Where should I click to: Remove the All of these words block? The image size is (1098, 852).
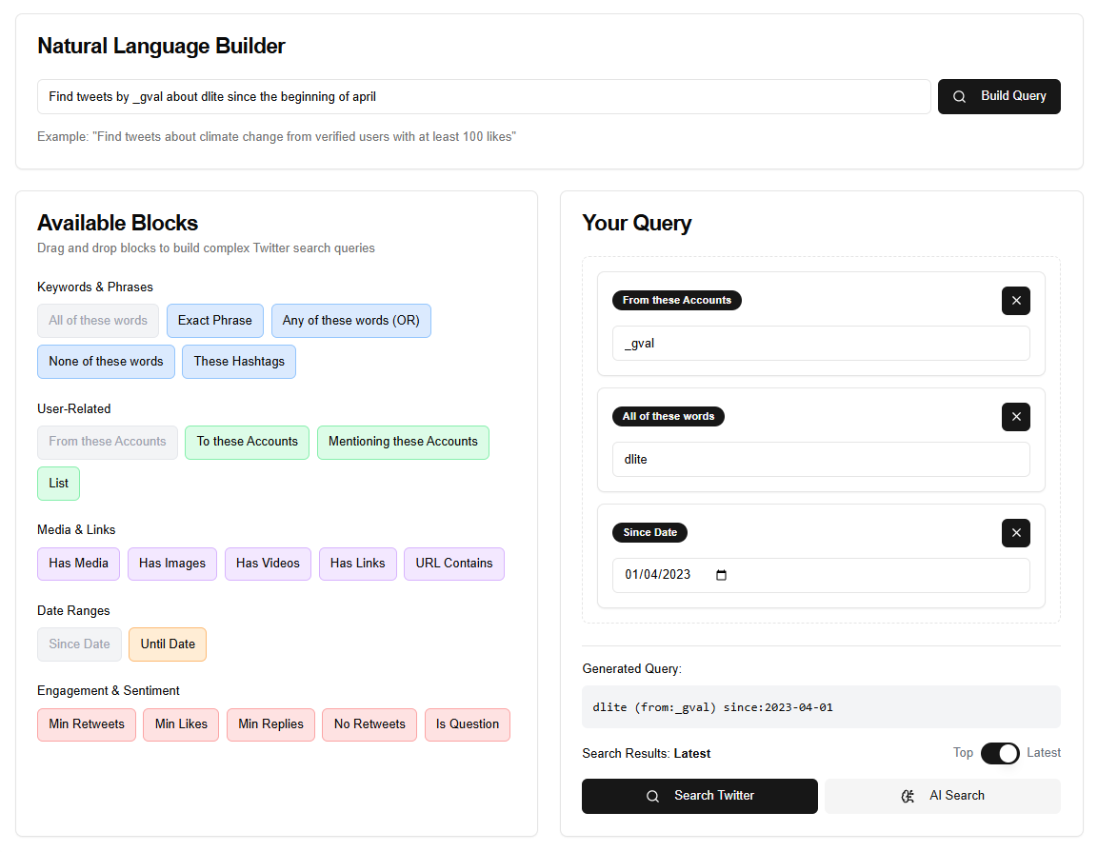point(1015,417)
